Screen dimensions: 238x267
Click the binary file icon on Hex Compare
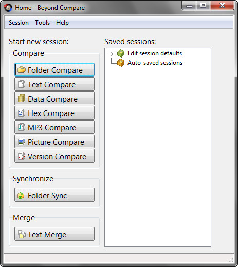tap(22, 113)
